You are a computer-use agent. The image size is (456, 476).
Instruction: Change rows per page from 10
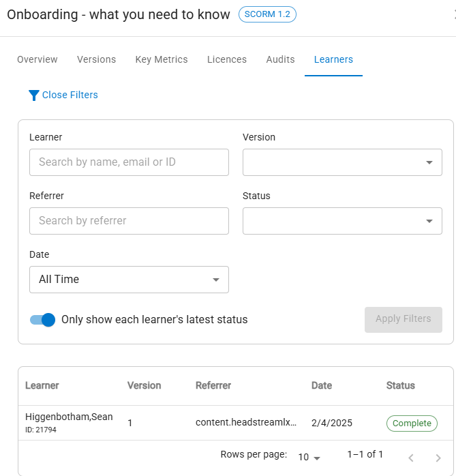point(309,457)
